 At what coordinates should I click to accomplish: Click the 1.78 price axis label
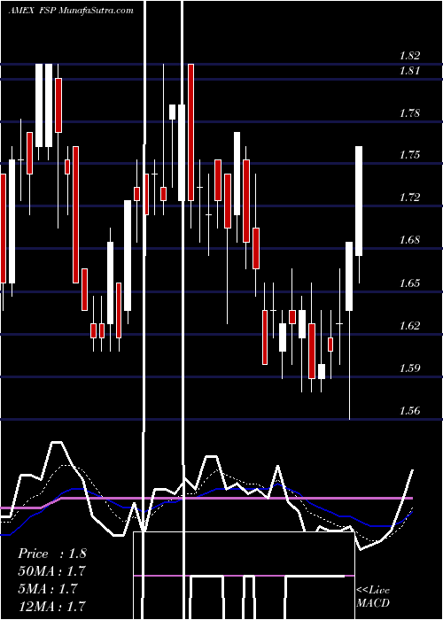[x=409, y=113]
